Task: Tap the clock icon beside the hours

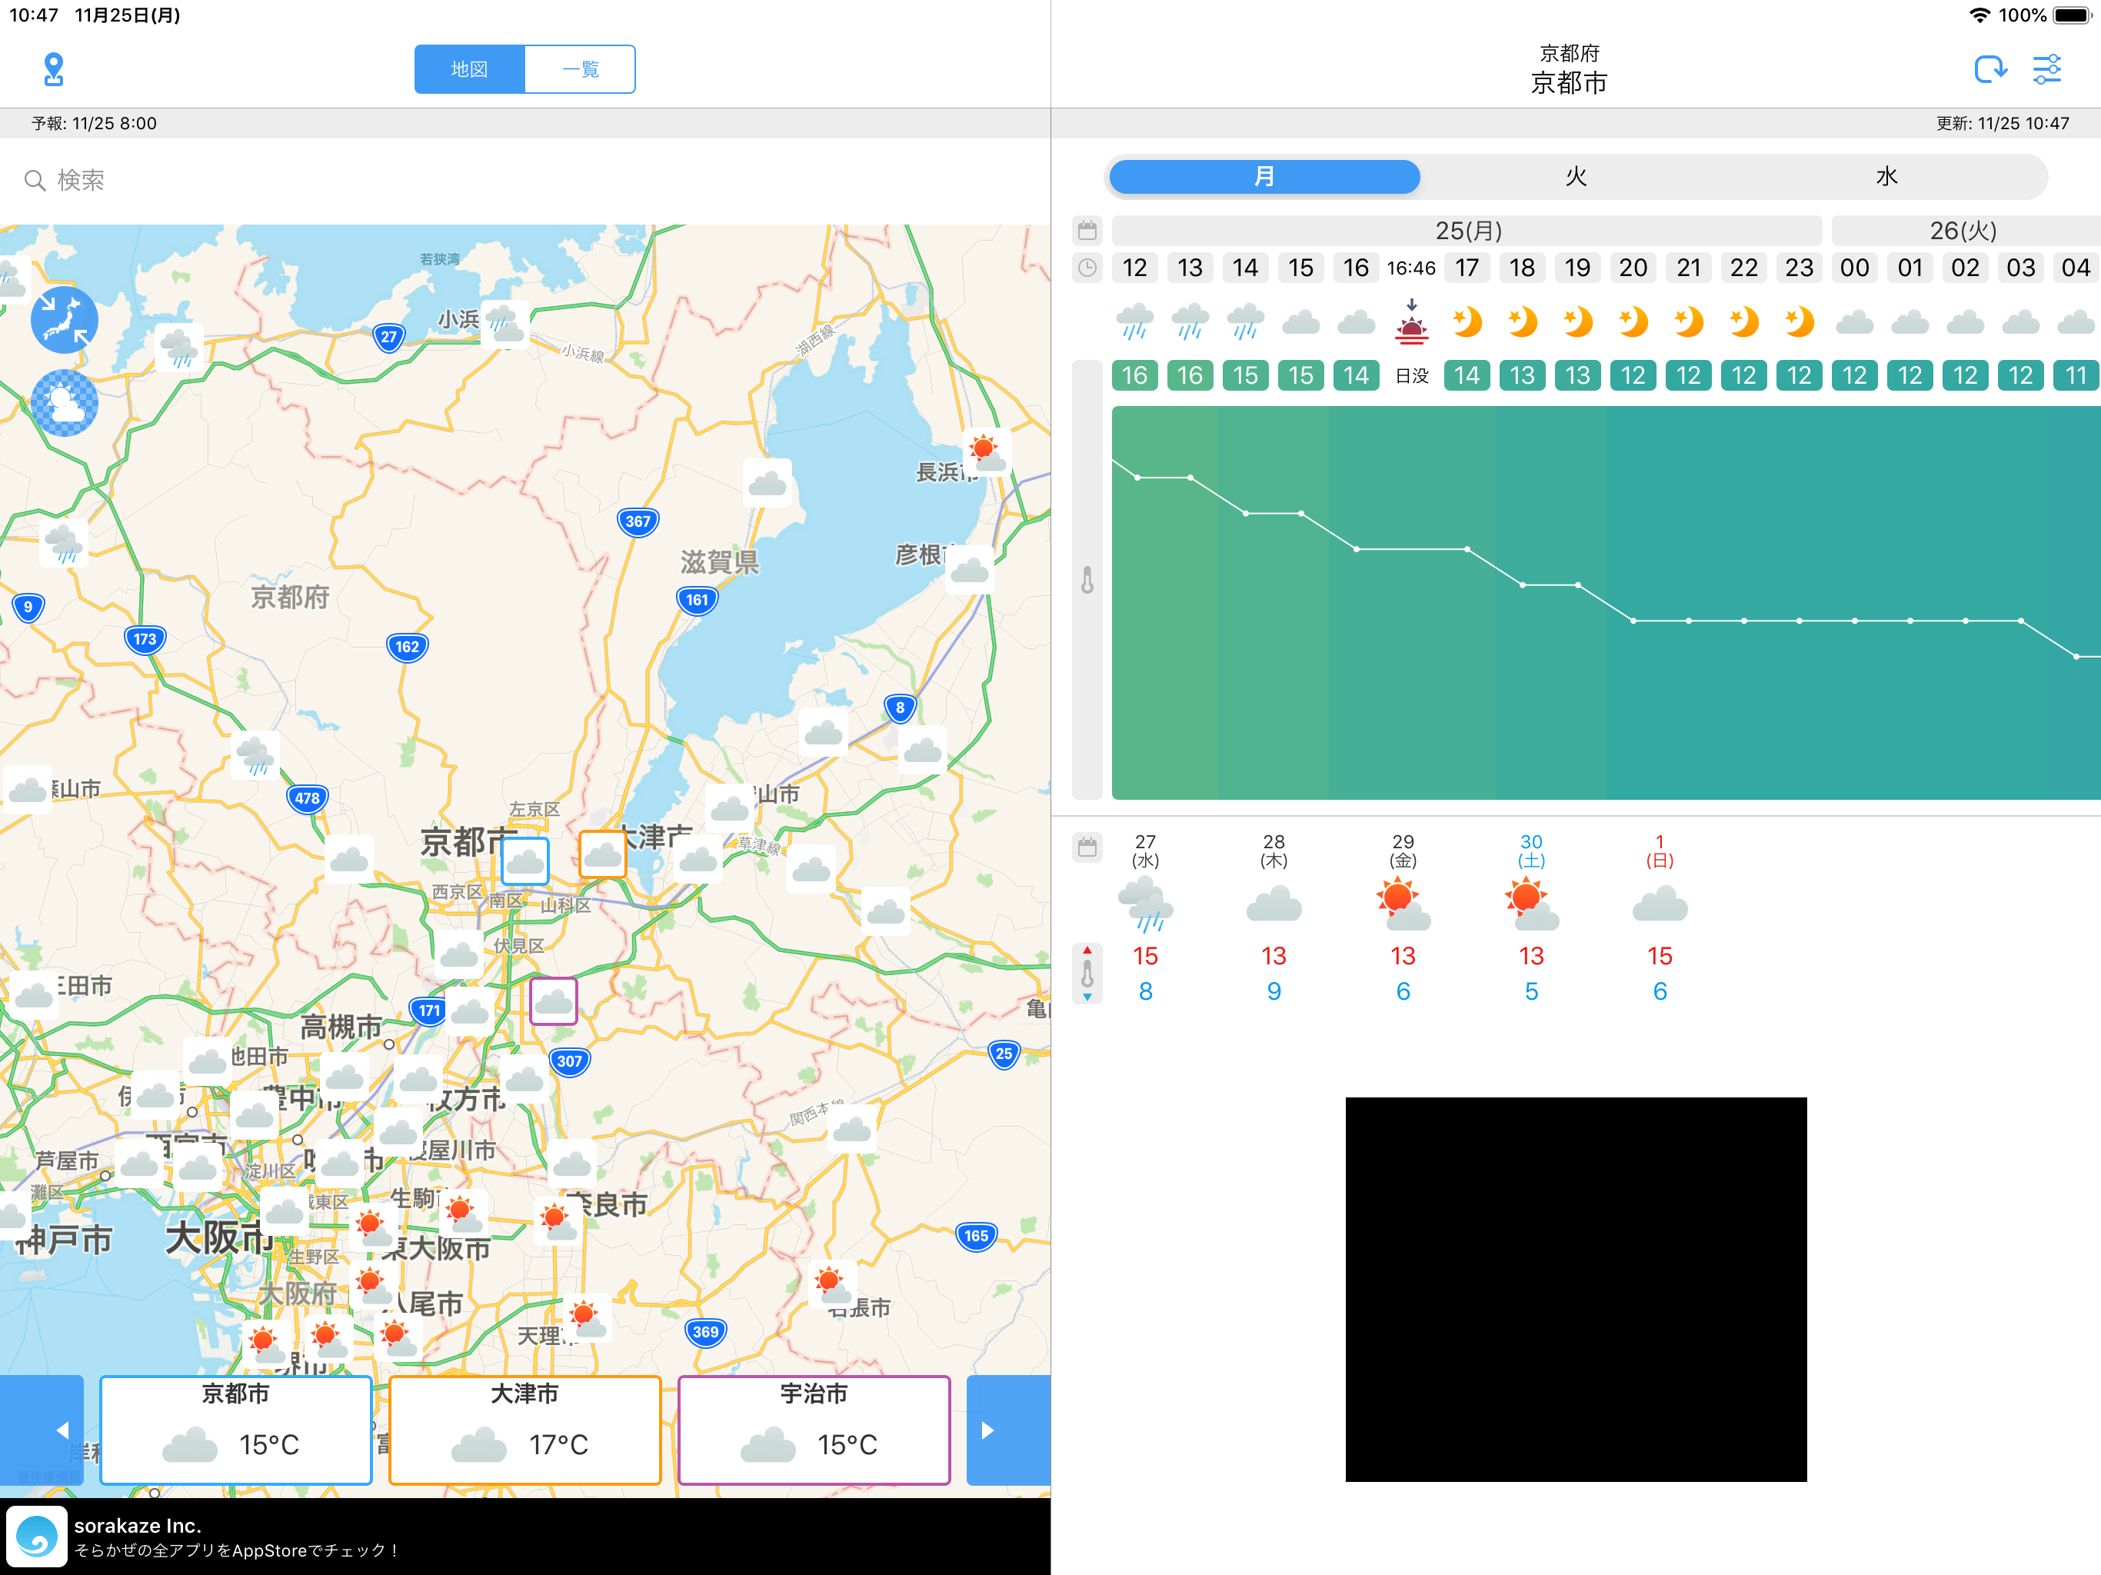Action: pyautogui.click(x=1087, y=268)
